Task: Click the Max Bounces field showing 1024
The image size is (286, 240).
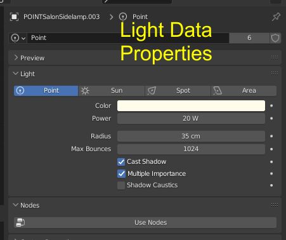Action: 191,149
